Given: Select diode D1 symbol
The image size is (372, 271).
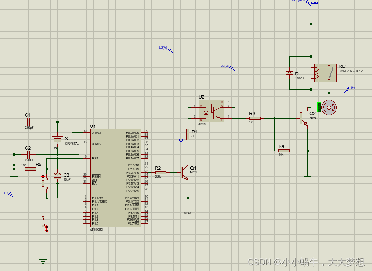Looking at the screenshot, I should click(x=289, y=73).
